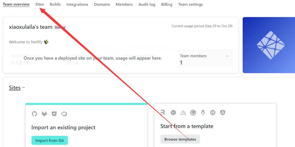Image resolution: width=295 pixels, height=147 pixels.
Task: Click the arrow in Team members card
Action: click(x=227, y=56)
